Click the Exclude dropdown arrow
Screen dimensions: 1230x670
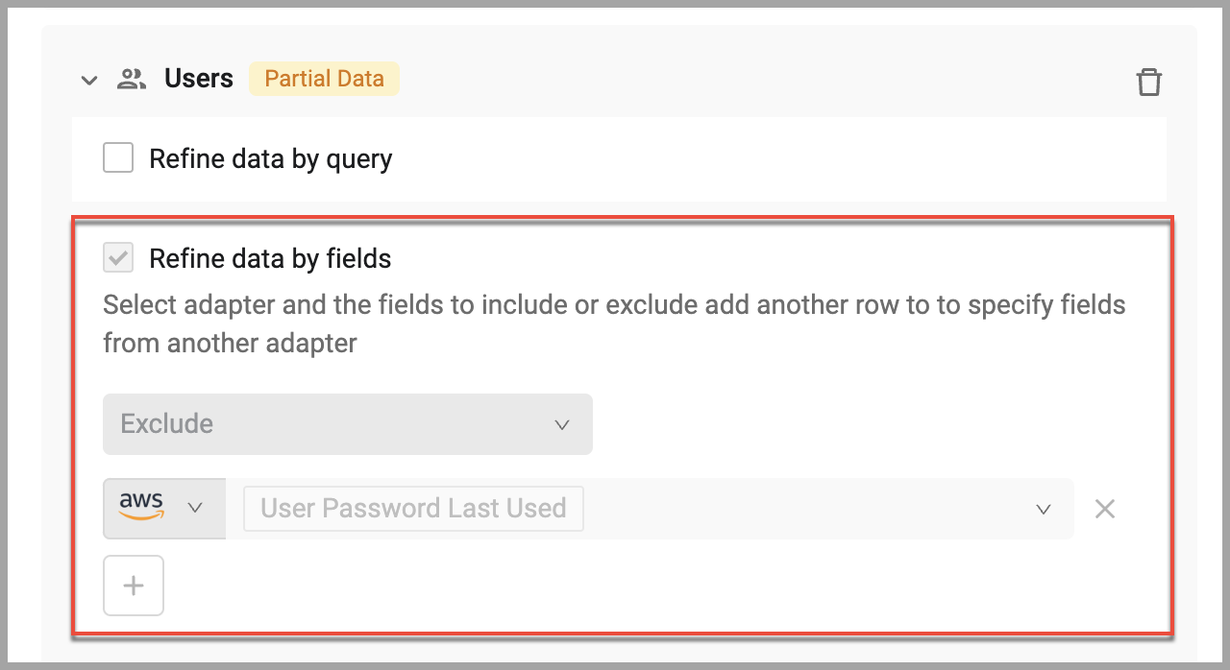[562, 425]
